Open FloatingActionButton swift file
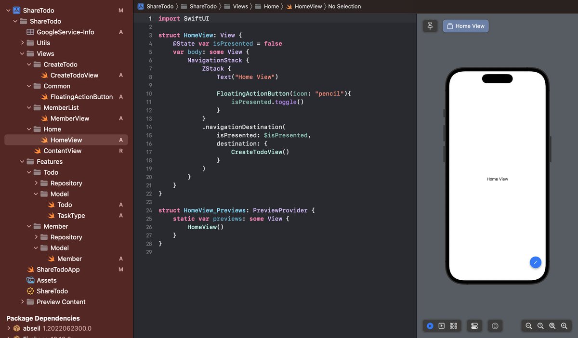 point(81,97)
